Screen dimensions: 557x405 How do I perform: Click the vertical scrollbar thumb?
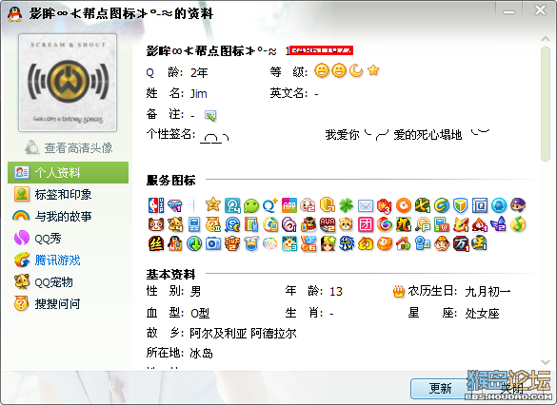(x=546, y=104)
